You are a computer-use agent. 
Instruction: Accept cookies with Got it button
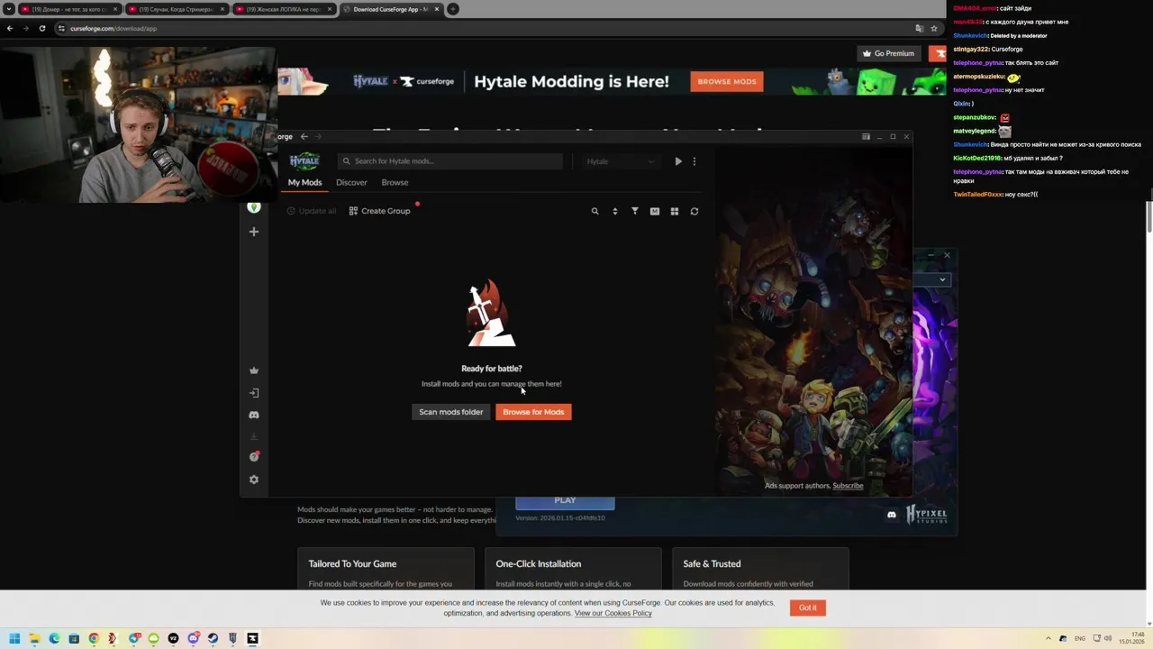808,608
